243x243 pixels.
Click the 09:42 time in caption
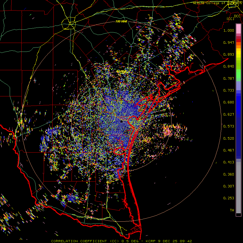click(x=186, y=241)
